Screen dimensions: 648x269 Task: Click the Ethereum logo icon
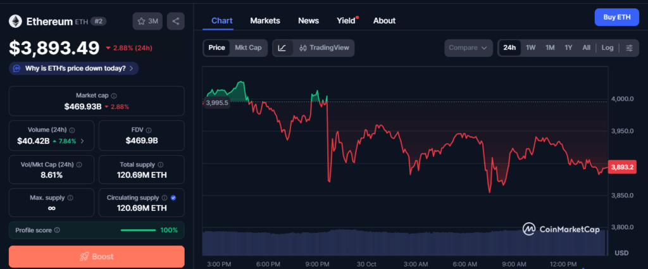[15, 22]
